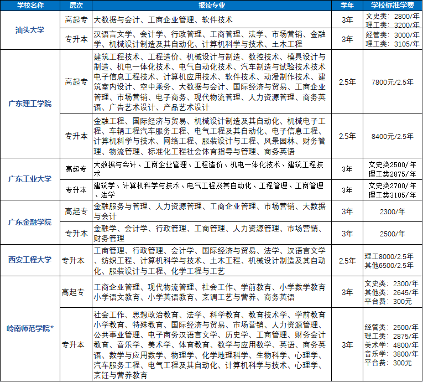Select the 层次 header cell
The image size is (423, 382).
pos(76,5)
